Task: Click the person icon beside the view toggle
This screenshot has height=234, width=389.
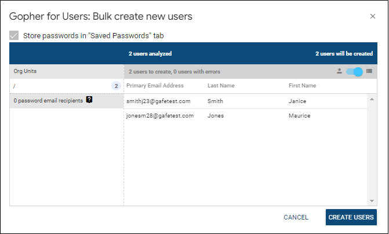Action: (x=339, y=72)
